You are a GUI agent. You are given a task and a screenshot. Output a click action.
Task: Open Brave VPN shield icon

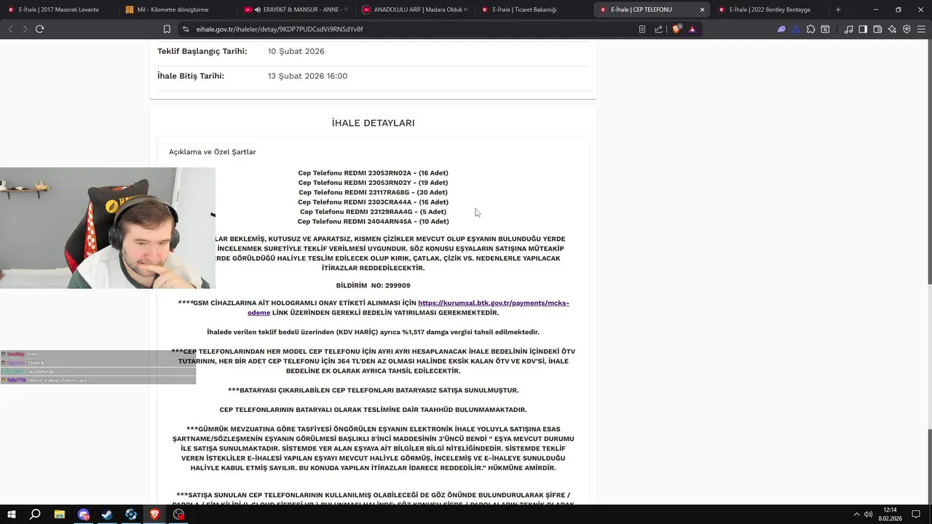pyautogui.click(x=907, y=29)
